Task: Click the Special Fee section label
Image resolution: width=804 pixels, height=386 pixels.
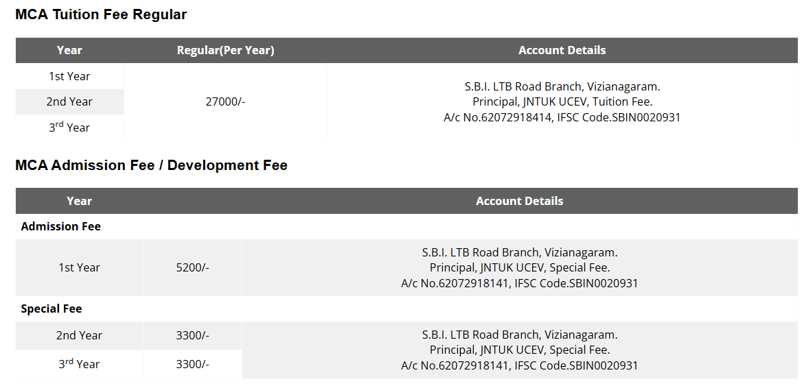Action: pos(51,309)
